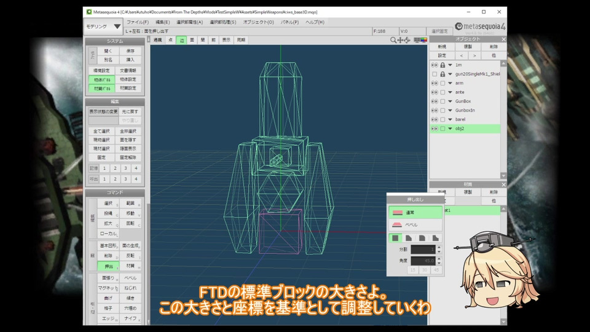Viewport: 590px width, 332px height.
Task: Hide the arm object via eye icon
Action: (434, 83)
